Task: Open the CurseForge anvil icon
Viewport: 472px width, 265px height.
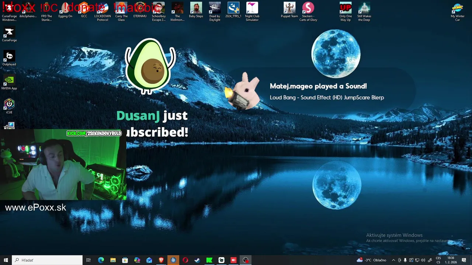Action: [x=9, y=35]
